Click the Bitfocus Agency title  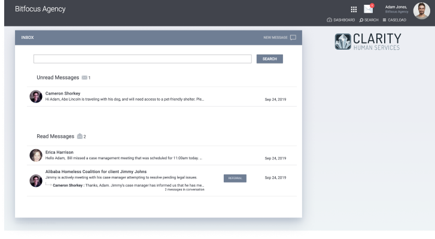pyautogui.click(x=40, y=9)
